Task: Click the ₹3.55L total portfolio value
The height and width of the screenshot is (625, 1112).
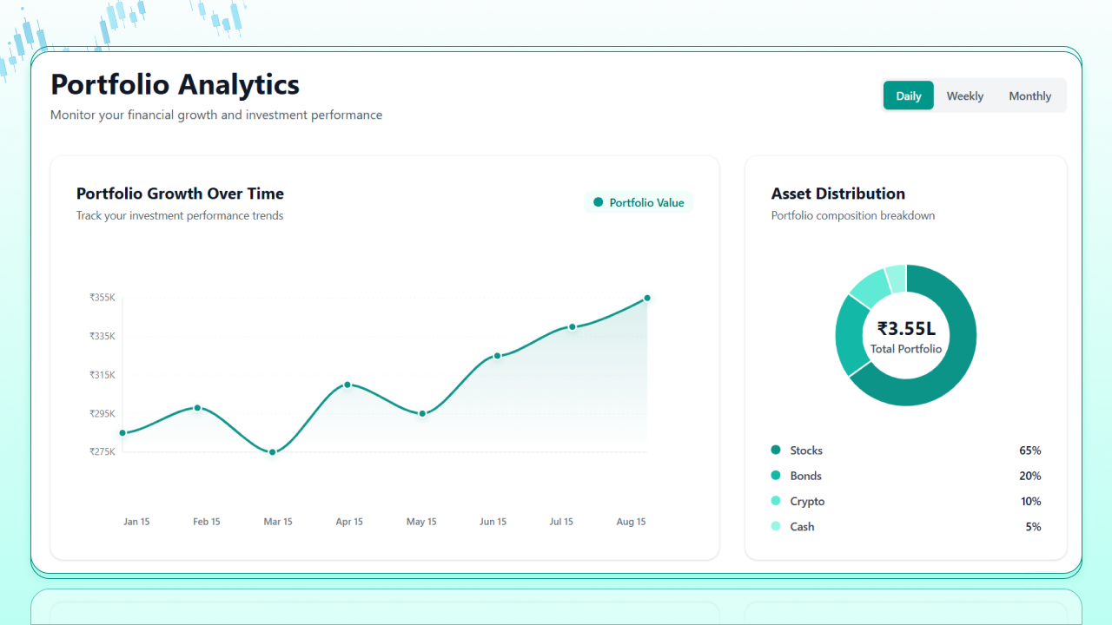Action: [x=906, y=328]
